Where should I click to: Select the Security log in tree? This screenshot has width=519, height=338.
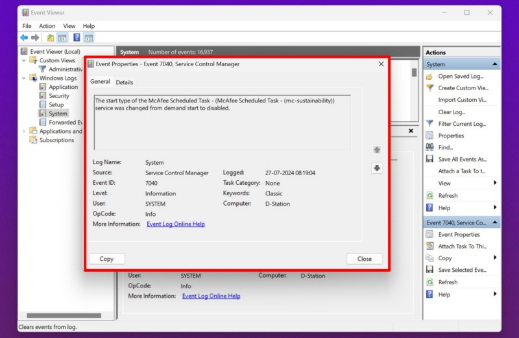[x=58, y=96]
